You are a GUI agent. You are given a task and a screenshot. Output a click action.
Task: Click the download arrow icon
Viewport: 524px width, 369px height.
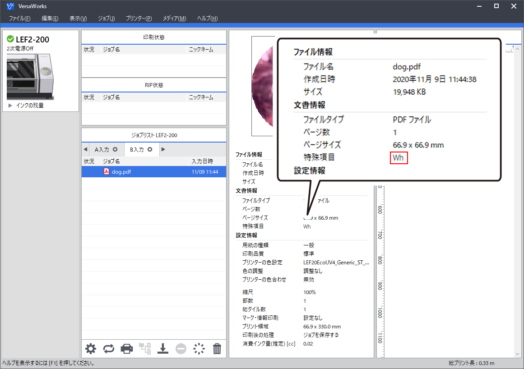(163, 349)
